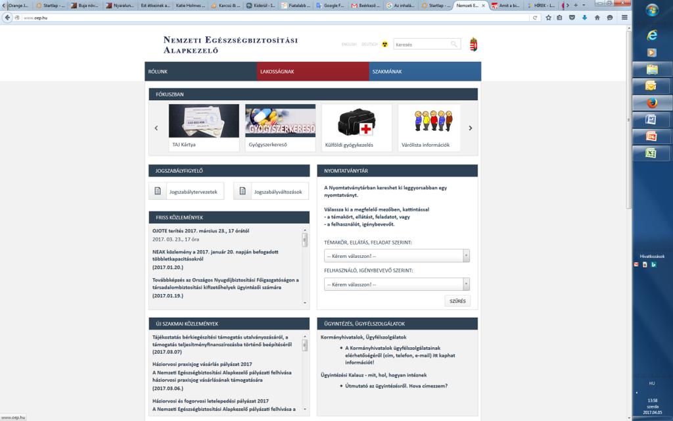The image size is (673, 421).
Task: Switch to the Orange J... browser tab
Action: (x=16, y=5)
